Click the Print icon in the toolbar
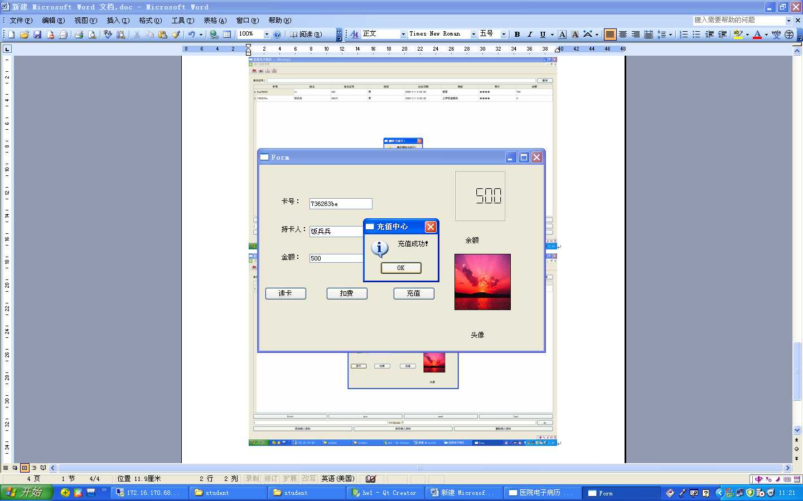 tap(79, 35)
